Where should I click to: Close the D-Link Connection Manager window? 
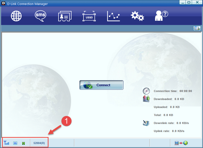point(197,2)
